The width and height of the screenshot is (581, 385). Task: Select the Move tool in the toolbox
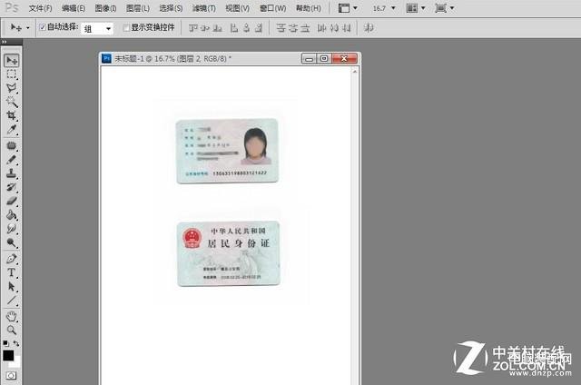[x=12, y=61]
